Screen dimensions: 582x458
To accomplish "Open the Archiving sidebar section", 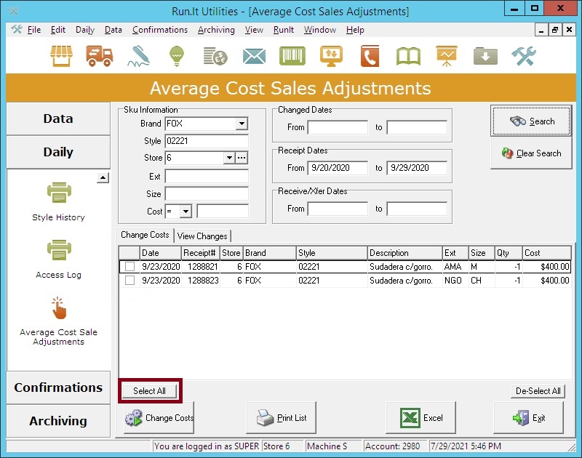I will point(58,421).
